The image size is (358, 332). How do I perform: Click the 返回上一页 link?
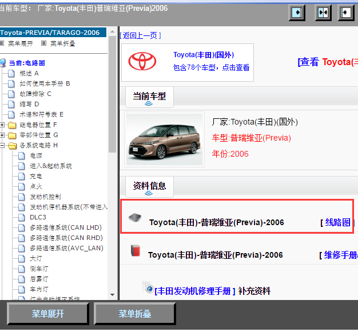point(141,35)
